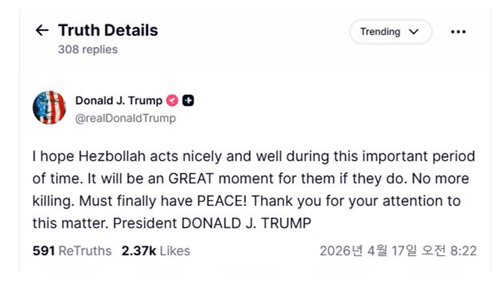Open the Donald J. Trump display name
The image size is (499, 281).
[119, 101]
